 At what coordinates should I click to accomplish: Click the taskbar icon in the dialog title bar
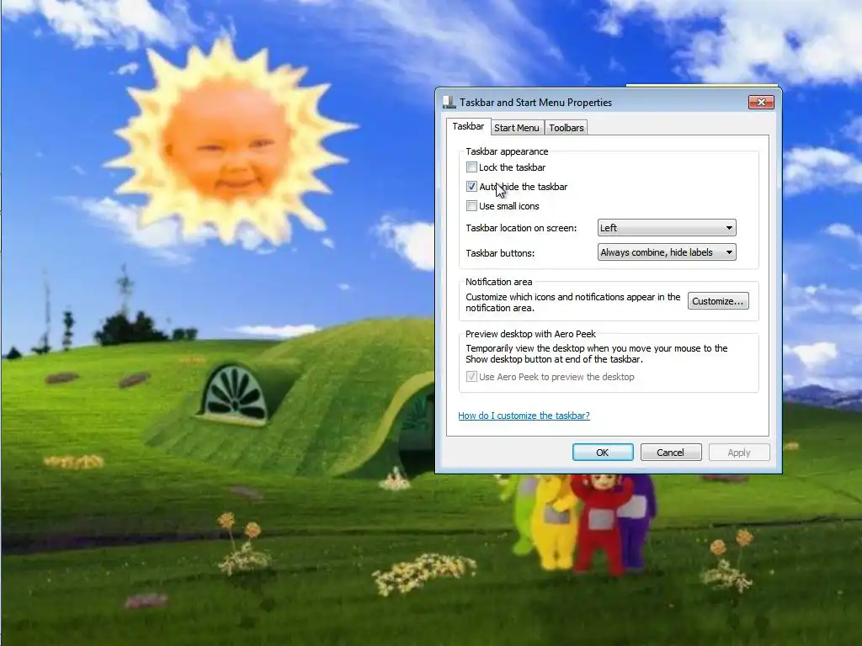[x=450, y=102]
